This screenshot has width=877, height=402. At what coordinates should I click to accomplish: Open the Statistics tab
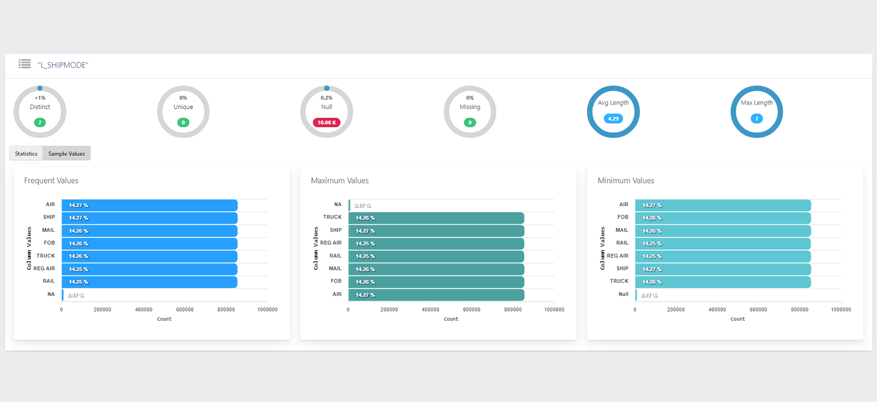point(26,154)
